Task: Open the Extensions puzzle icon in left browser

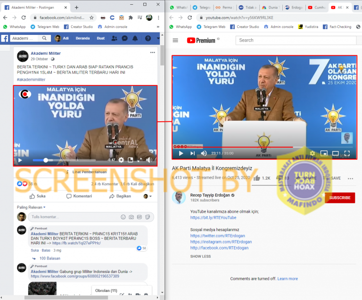Action: coord(131,17)
